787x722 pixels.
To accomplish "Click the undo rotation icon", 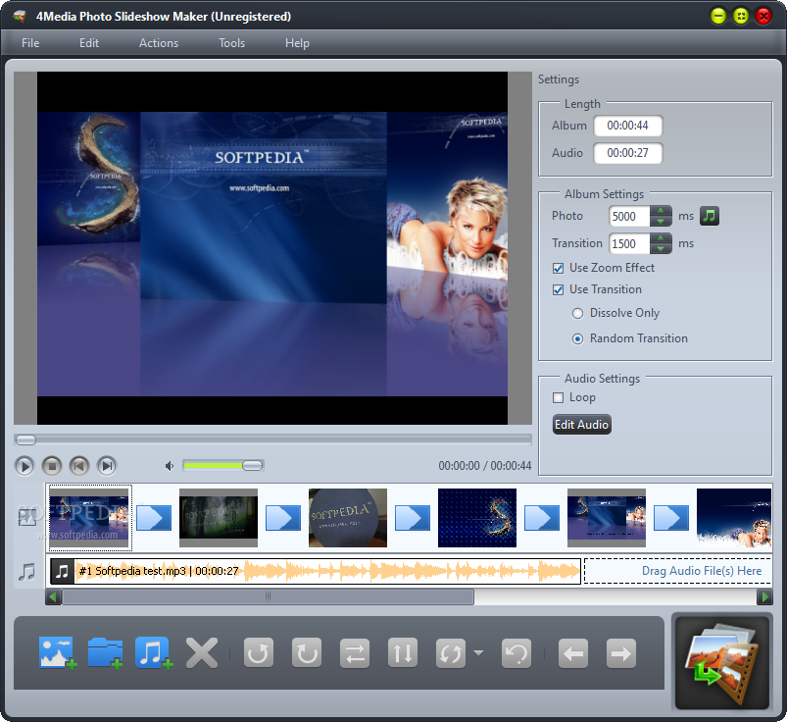I will click(516, 653).
